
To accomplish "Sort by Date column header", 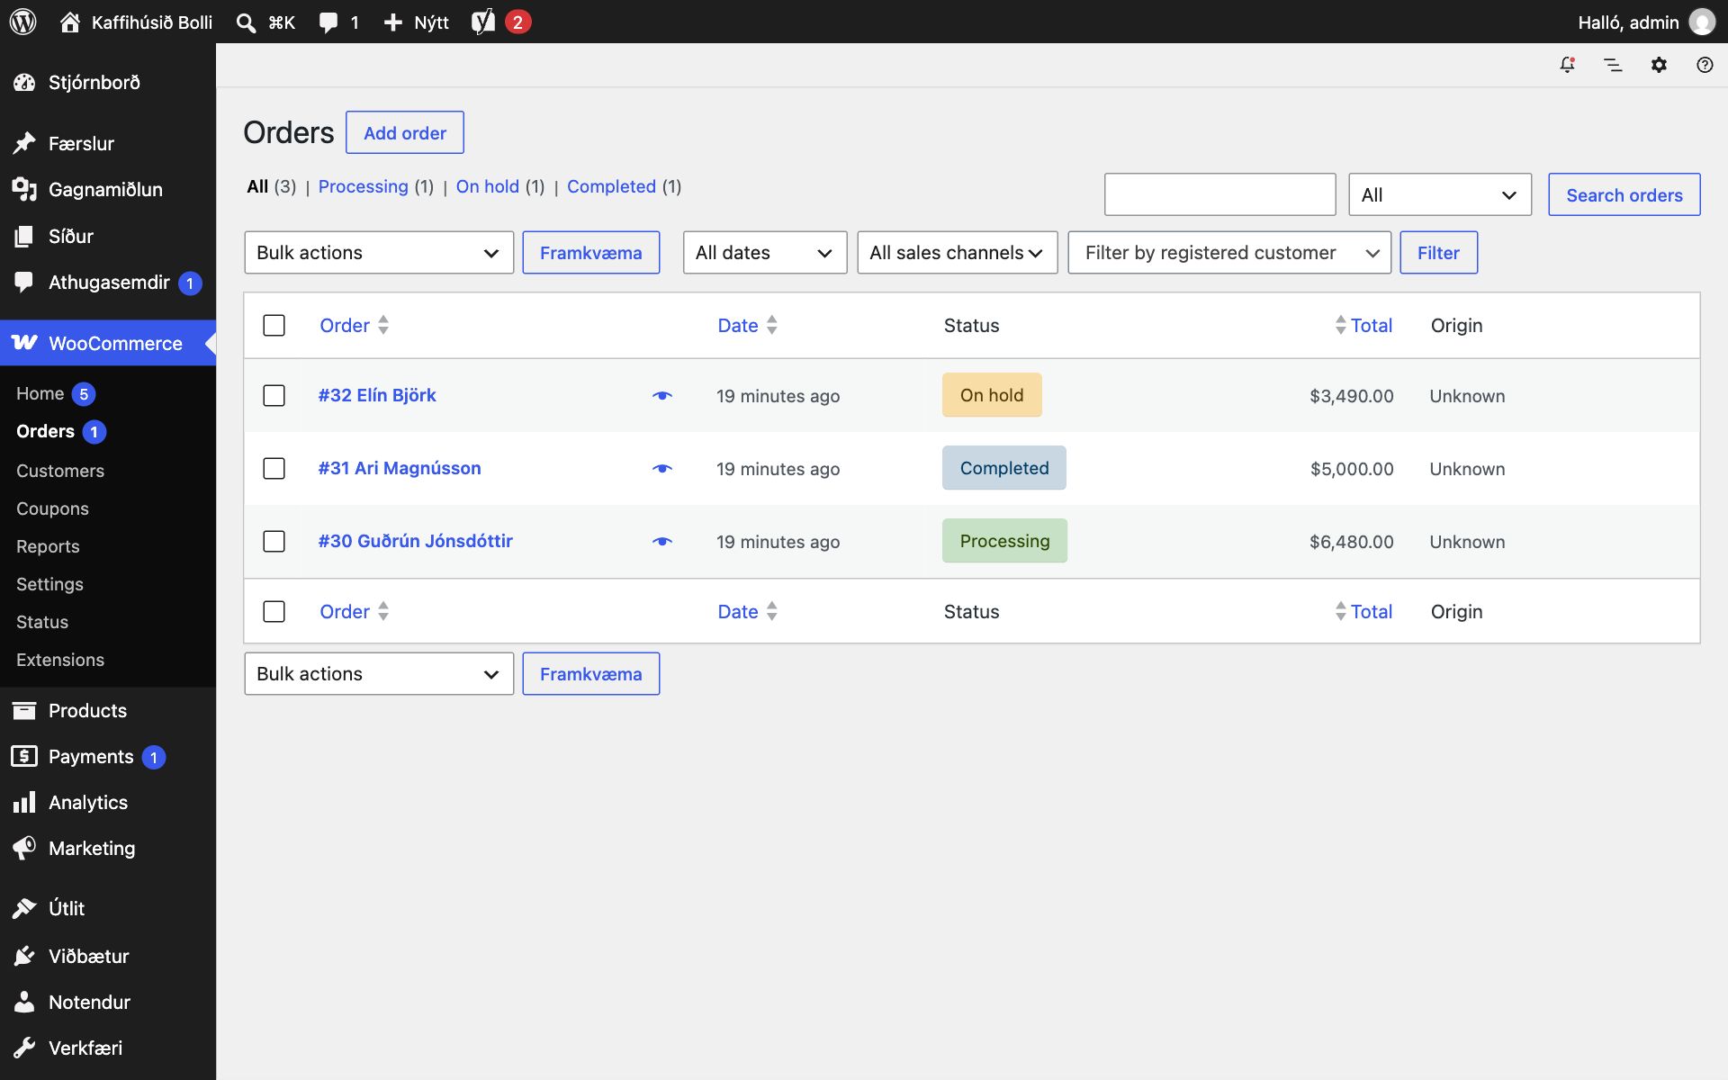I will (747, 325).
